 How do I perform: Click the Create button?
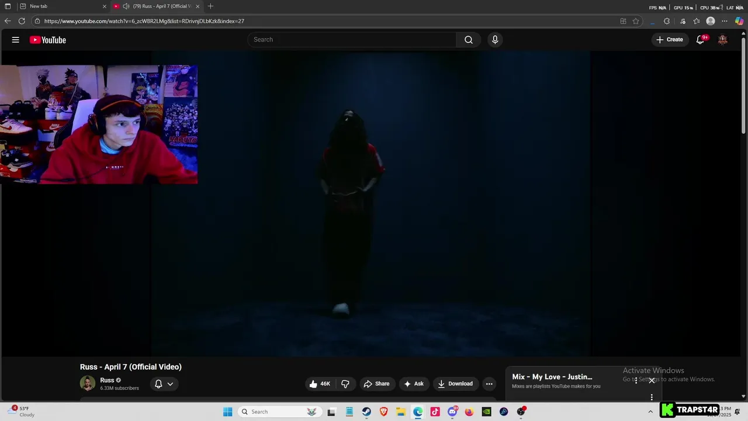[670, 40]
